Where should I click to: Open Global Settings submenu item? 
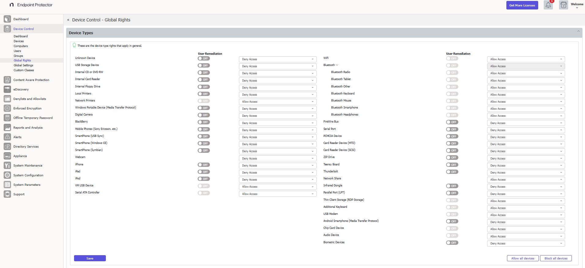23,65
